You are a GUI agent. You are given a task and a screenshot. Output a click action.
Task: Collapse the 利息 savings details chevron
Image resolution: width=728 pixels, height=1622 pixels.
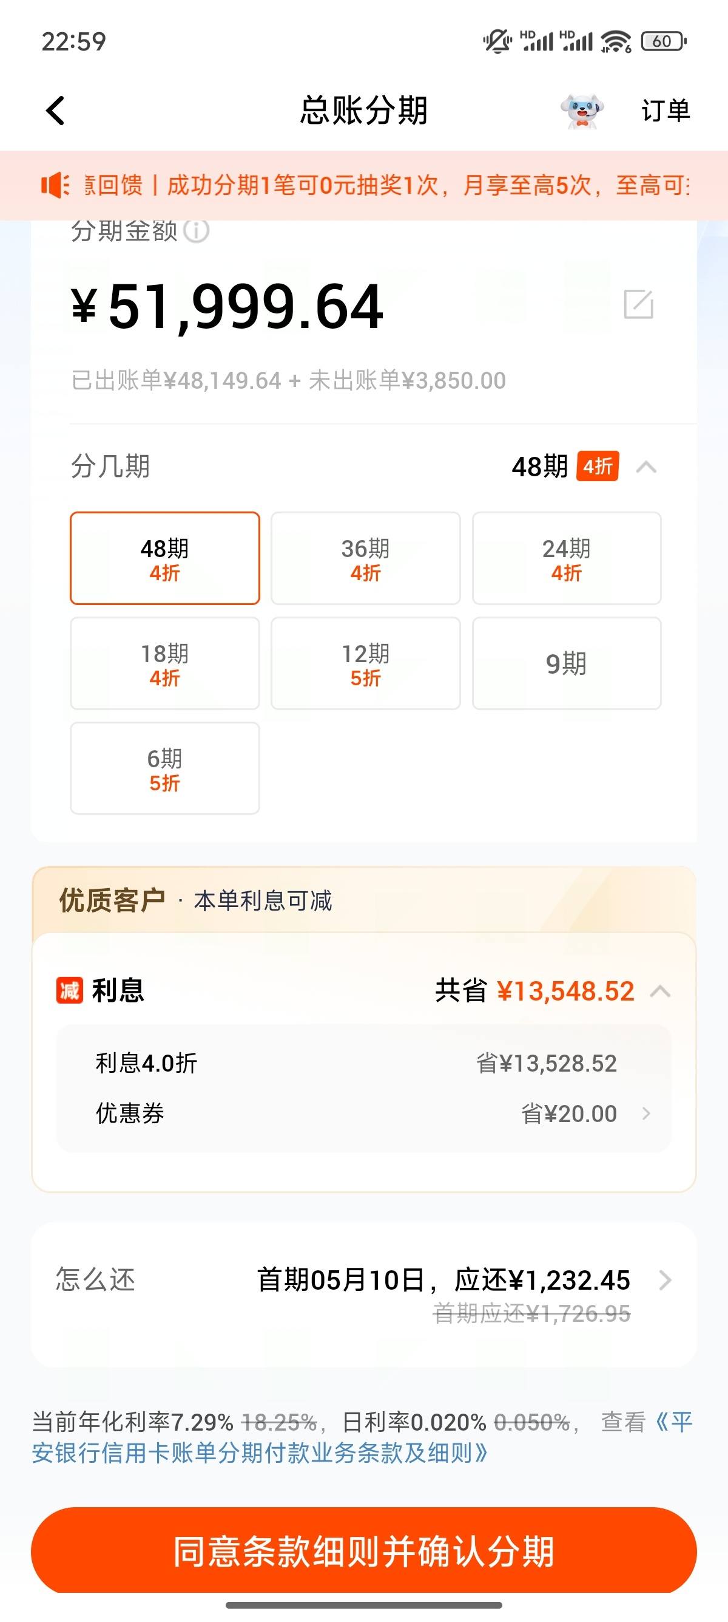click(660, 991)
